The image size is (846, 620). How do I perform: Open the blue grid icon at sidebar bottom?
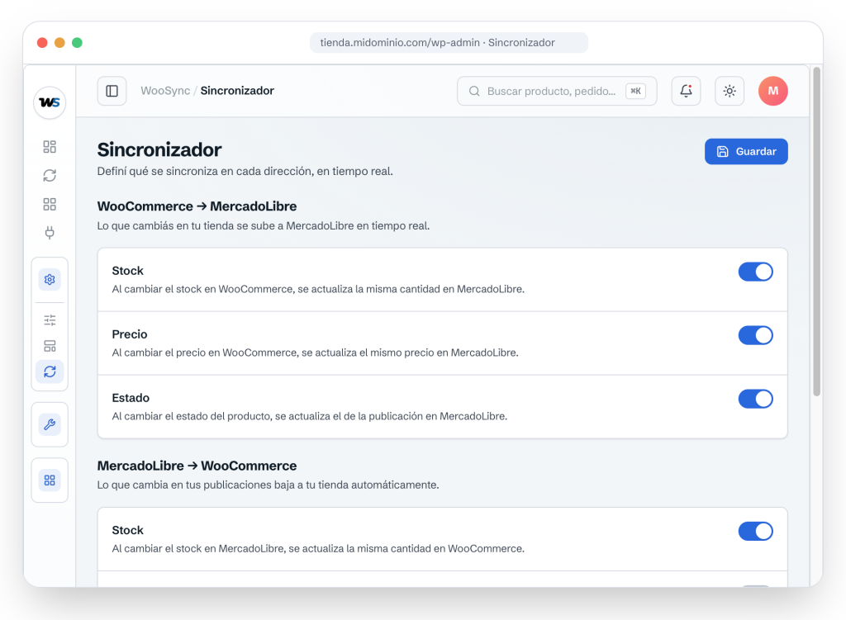50,480
